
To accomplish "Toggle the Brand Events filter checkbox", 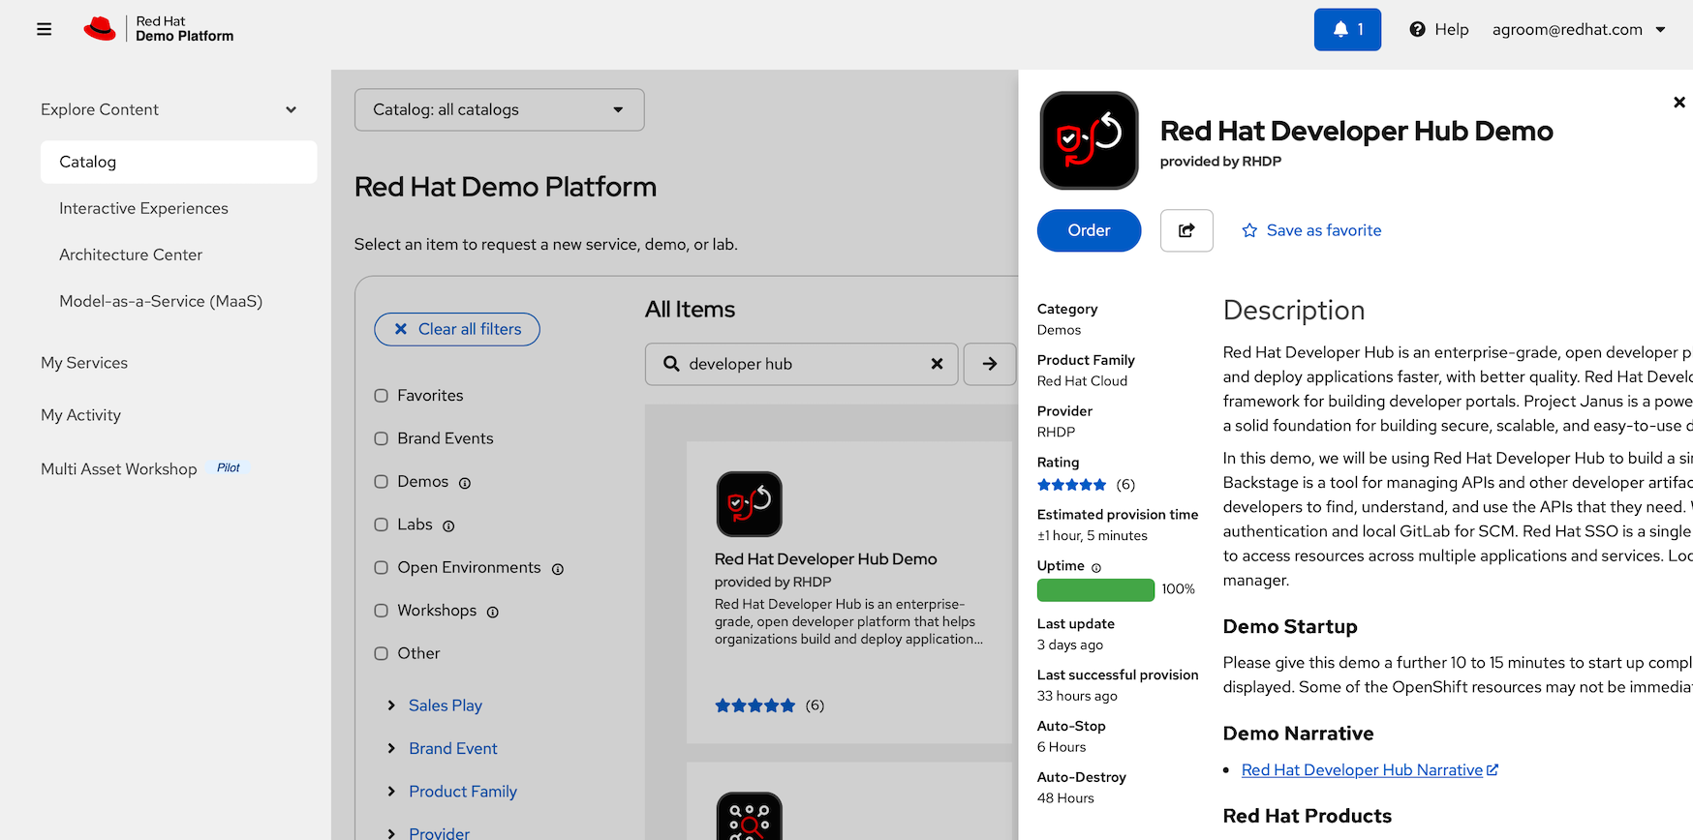I will point(382,438).
